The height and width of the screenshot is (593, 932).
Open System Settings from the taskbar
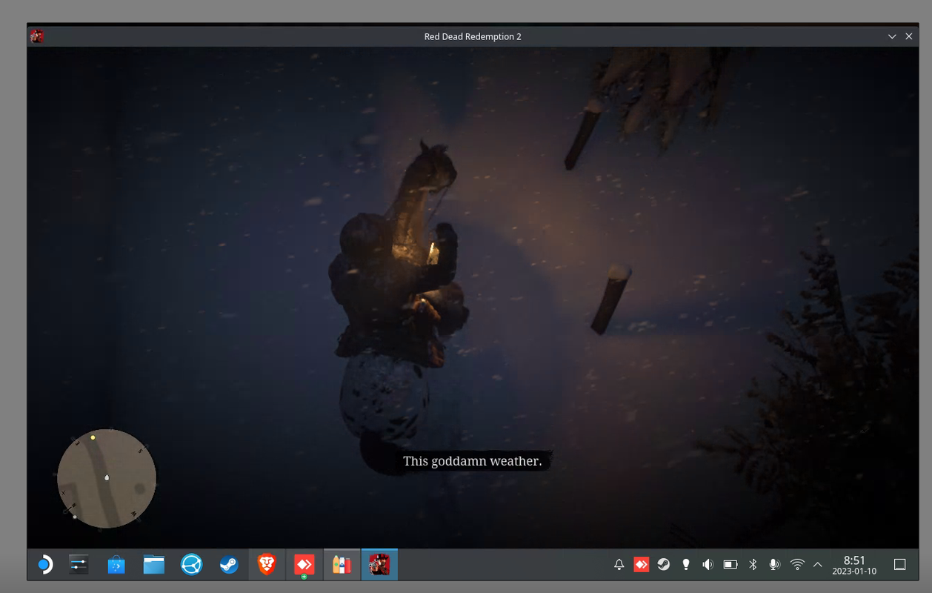point(79,565)
